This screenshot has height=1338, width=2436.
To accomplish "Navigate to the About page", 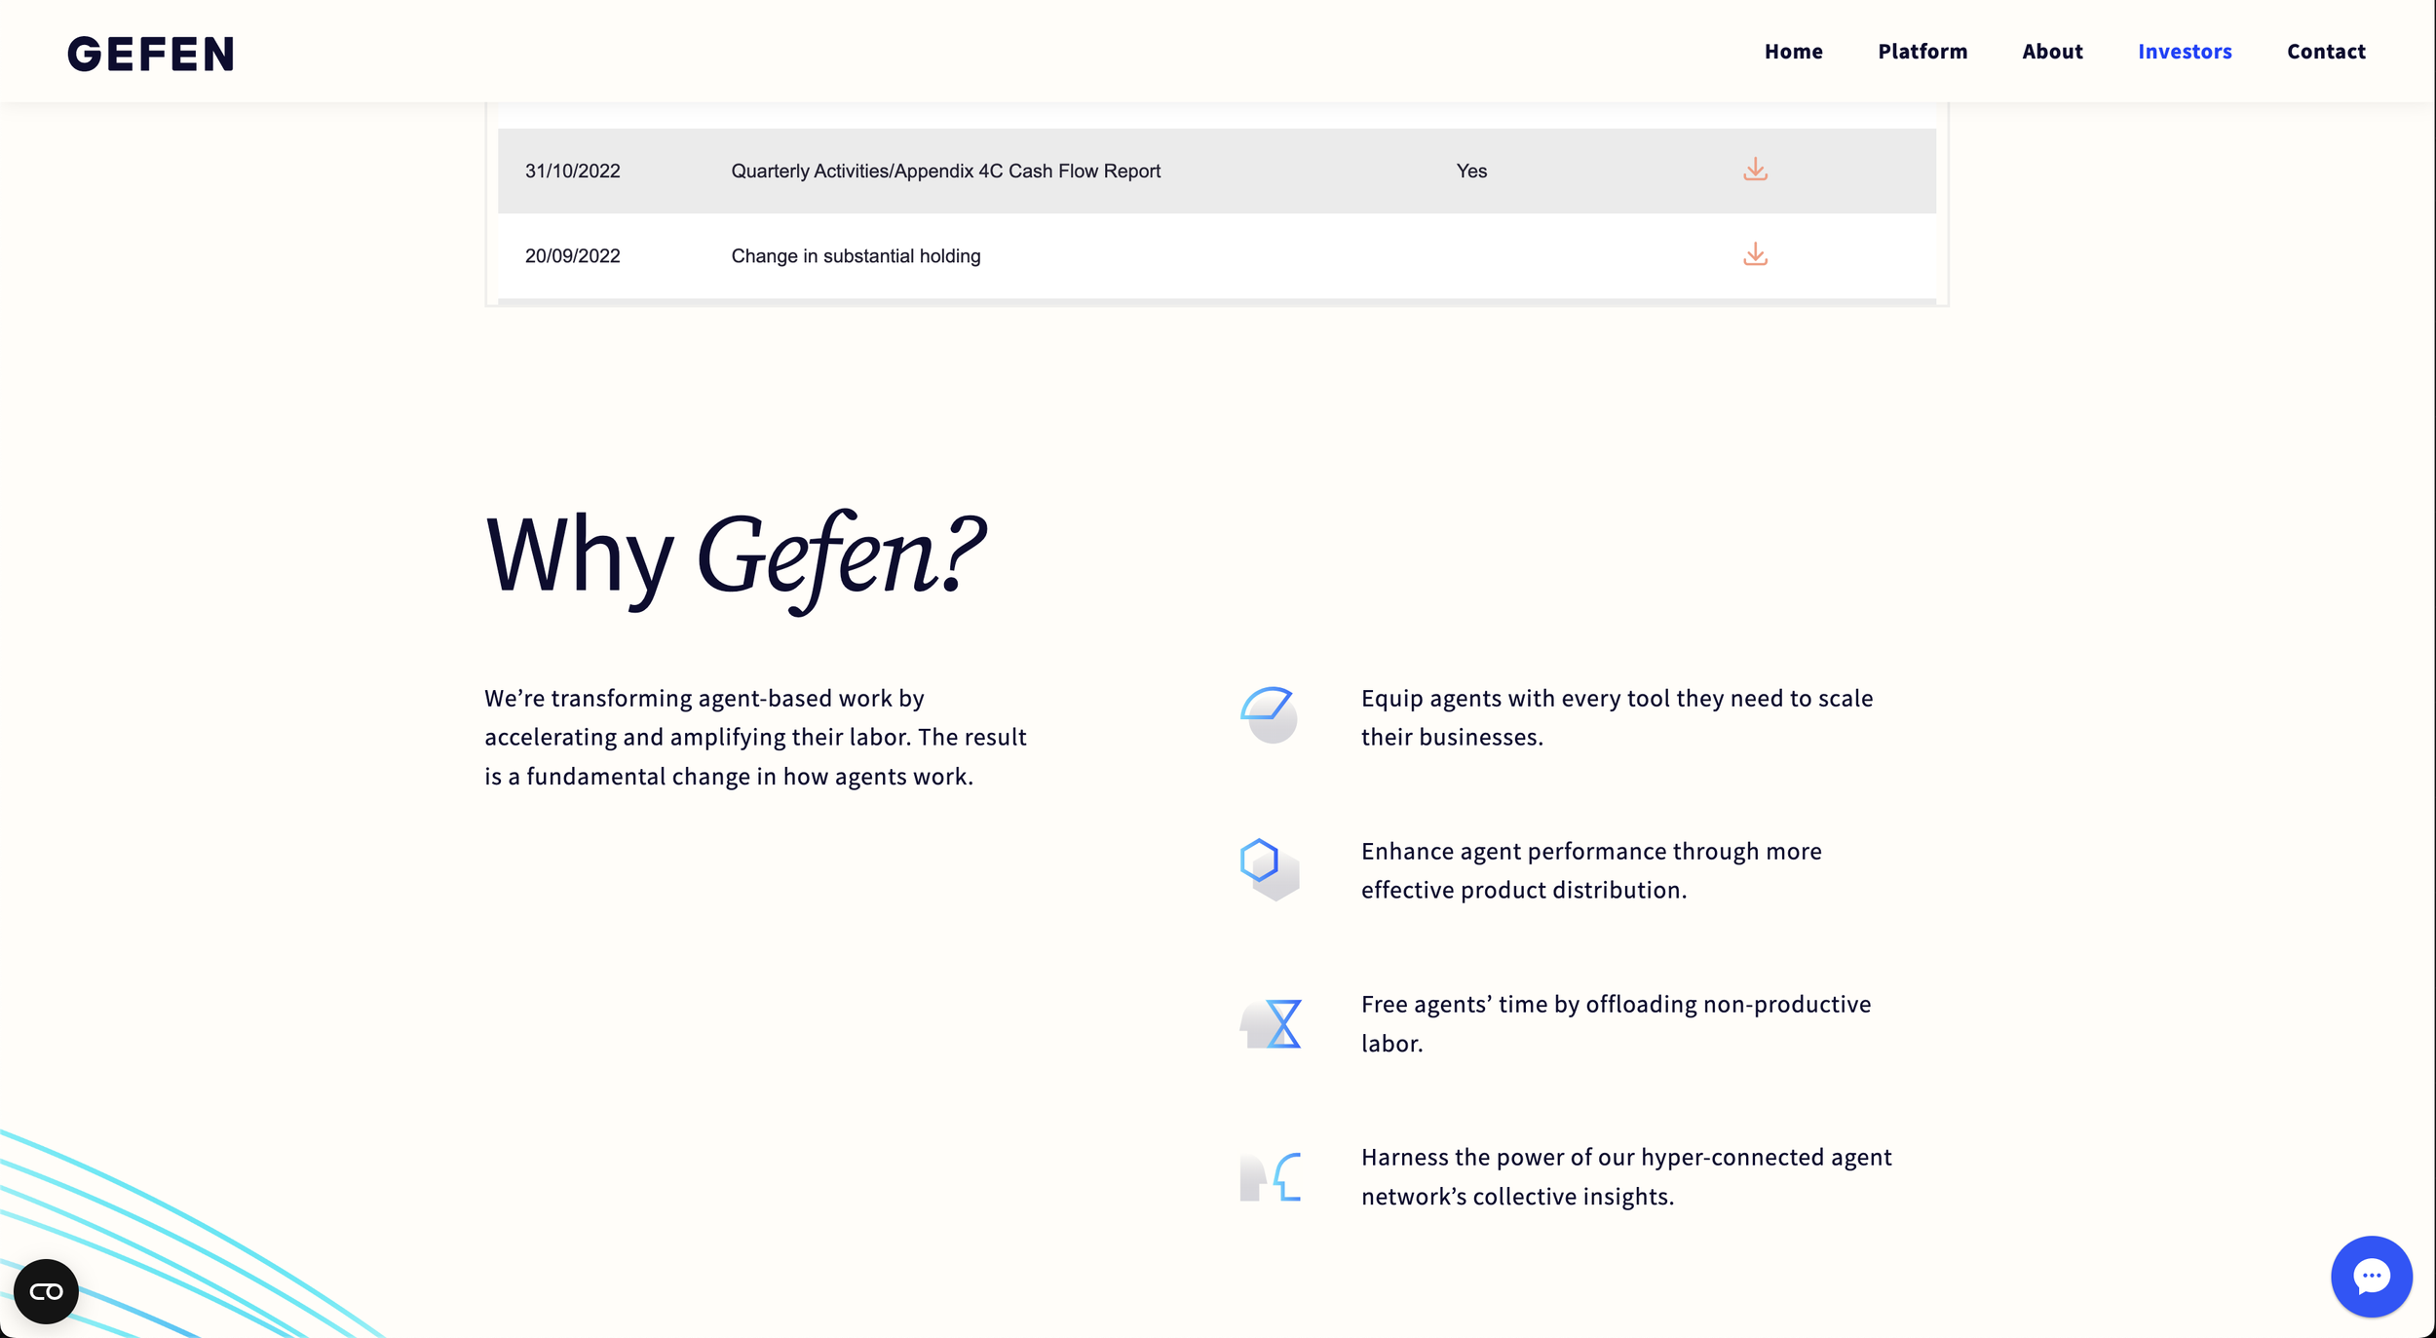I will [2052, 52].
